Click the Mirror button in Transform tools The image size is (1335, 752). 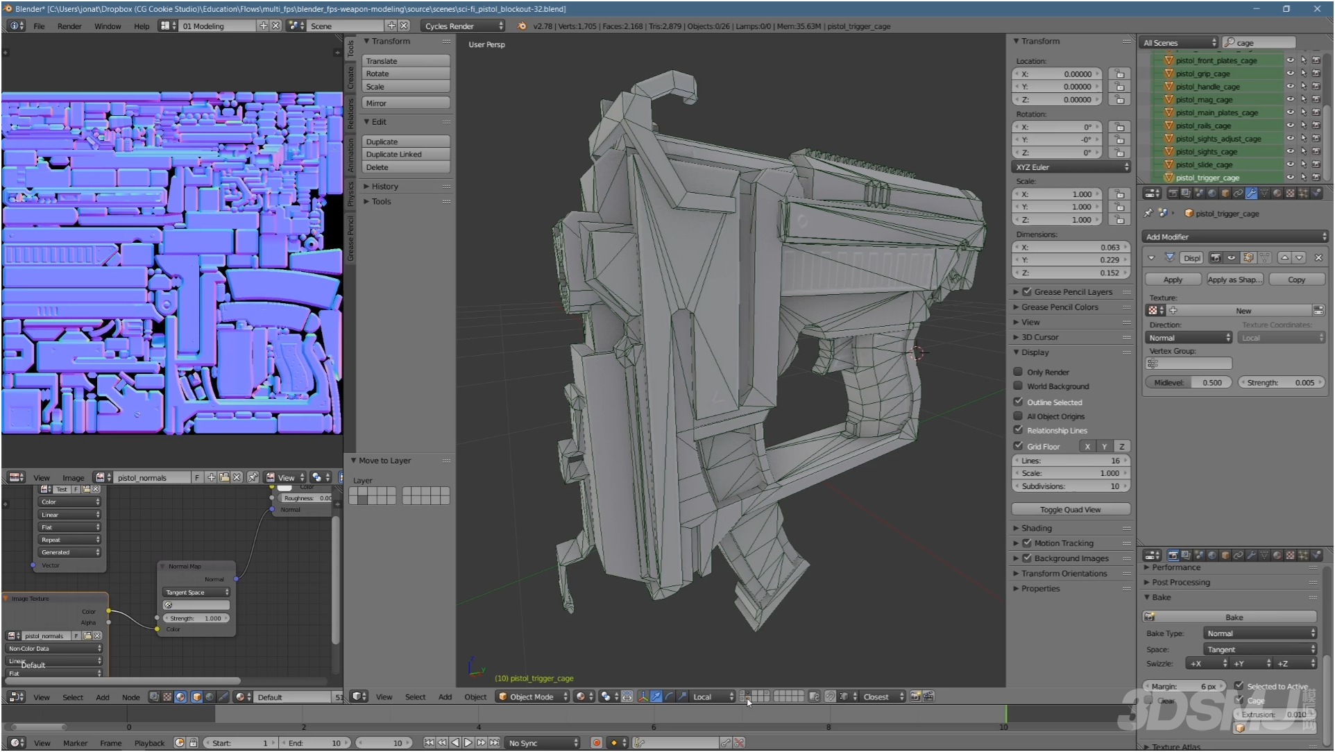click(406, 103)
